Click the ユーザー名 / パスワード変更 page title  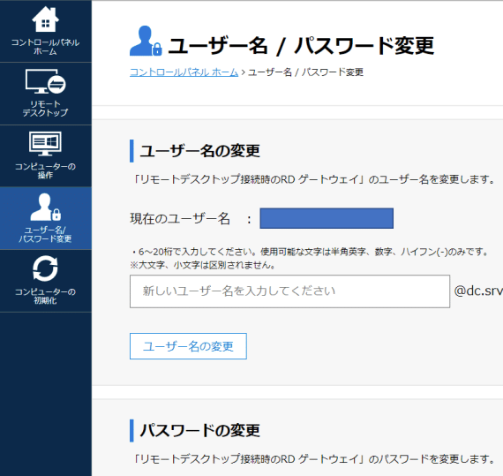point(301,46)
